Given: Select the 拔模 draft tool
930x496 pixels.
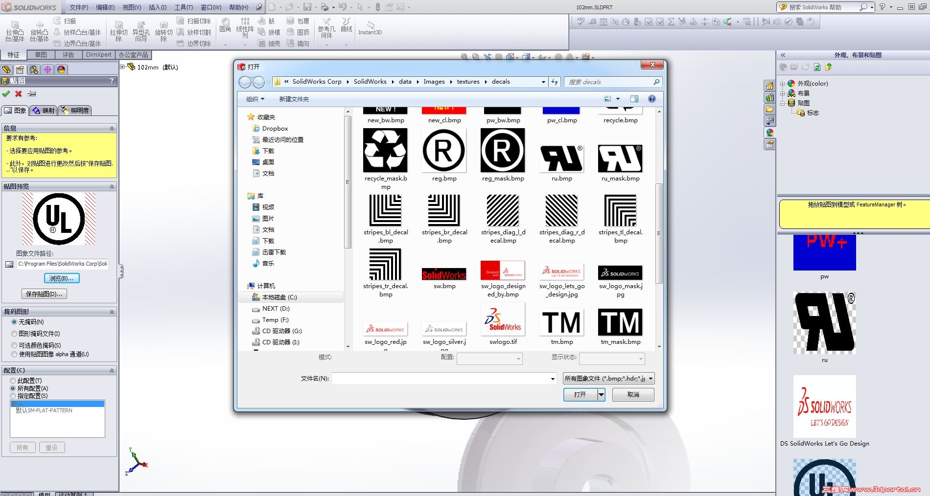Looking at the screenshot, I should [x=269, y=32].
